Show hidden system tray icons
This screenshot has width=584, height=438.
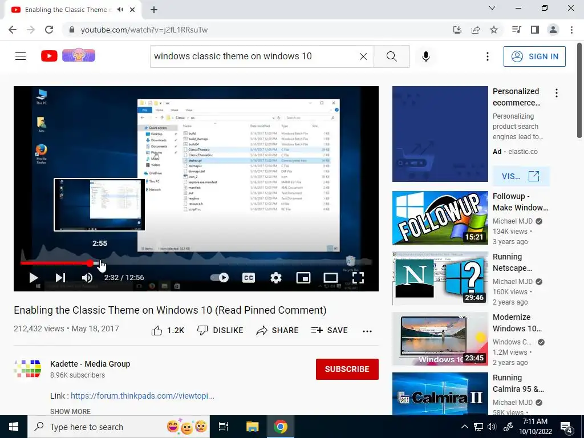[464, 427]
